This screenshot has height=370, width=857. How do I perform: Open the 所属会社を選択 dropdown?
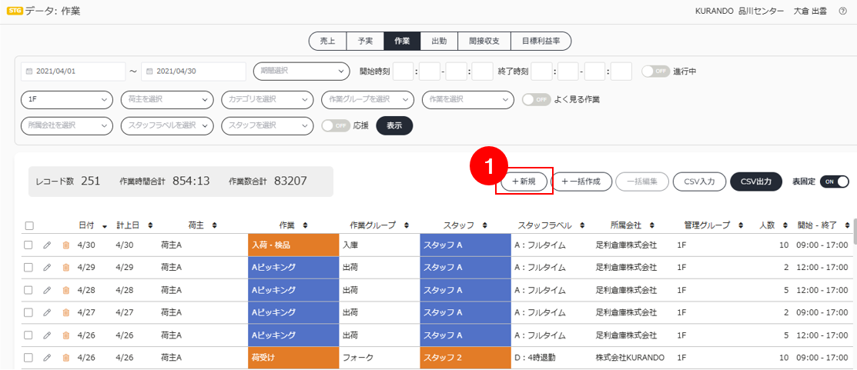coord(67,125)
